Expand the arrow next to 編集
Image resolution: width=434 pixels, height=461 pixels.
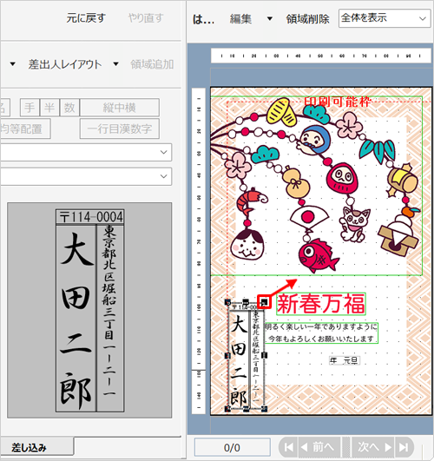[x=269, y=19]
